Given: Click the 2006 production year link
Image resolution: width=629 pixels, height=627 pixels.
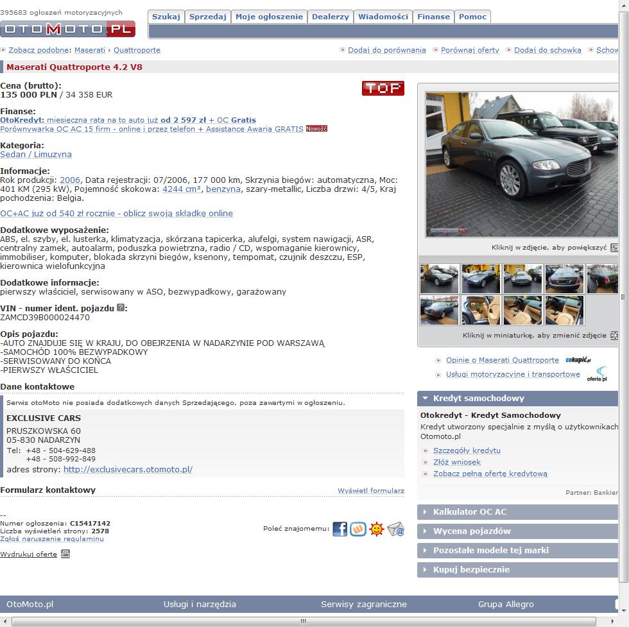Looking at the screenshot, I should tap(70, 180).
